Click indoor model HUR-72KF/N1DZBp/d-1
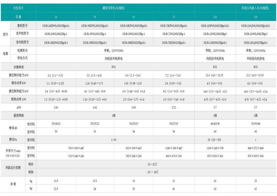Image resolution: width=277 pixels, height=196 pixels. click(174, 43)
